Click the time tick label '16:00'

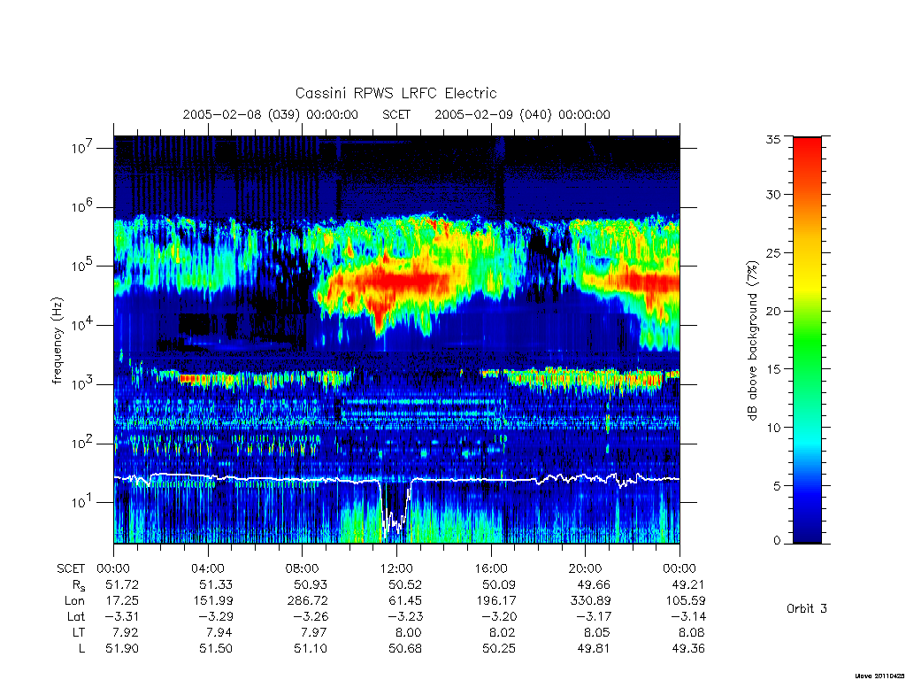(491, 568)
